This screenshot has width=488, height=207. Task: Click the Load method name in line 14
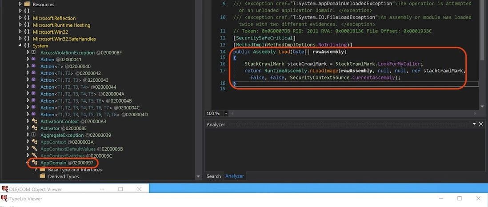point(284,52)
